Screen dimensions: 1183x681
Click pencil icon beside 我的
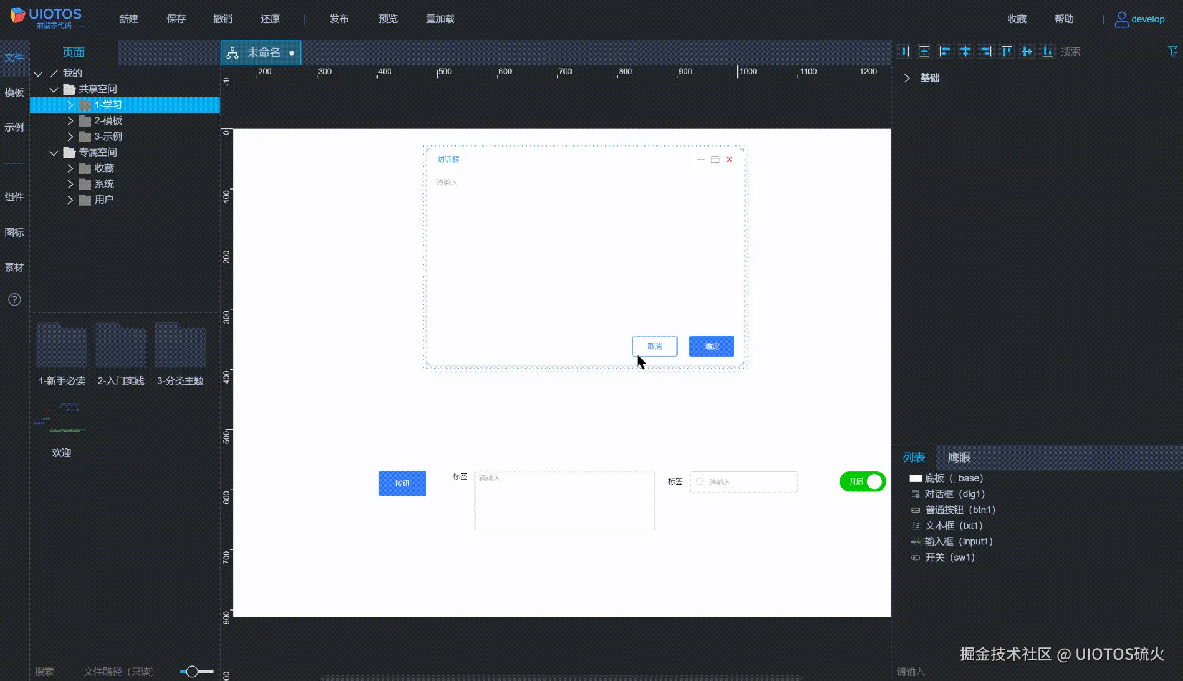[x=54, y=74]
